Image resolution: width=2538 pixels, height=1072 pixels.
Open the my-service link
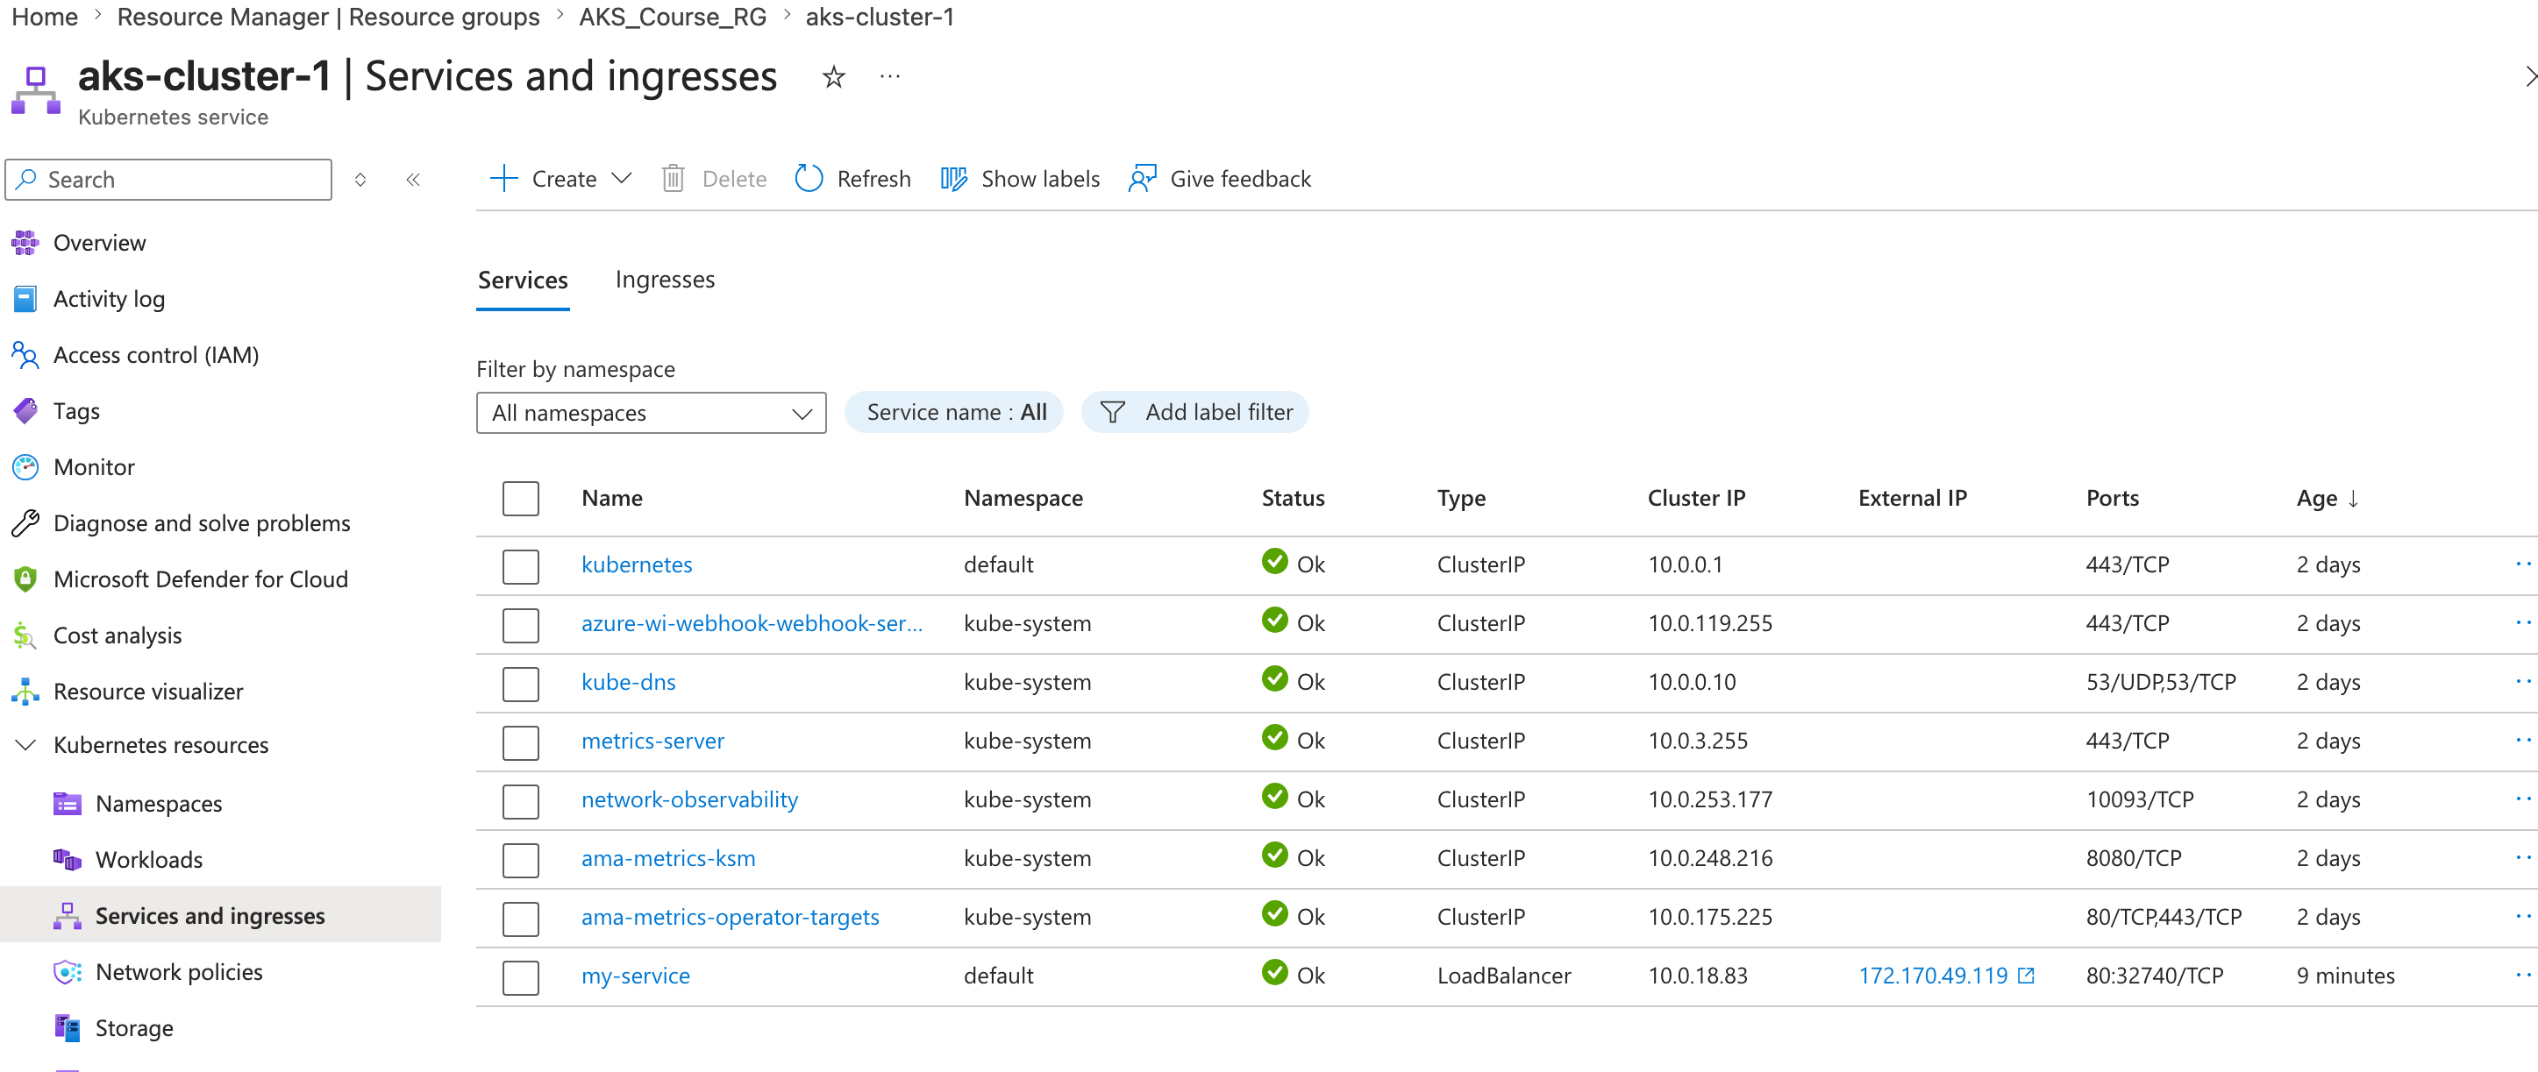[x=636, y=976]
